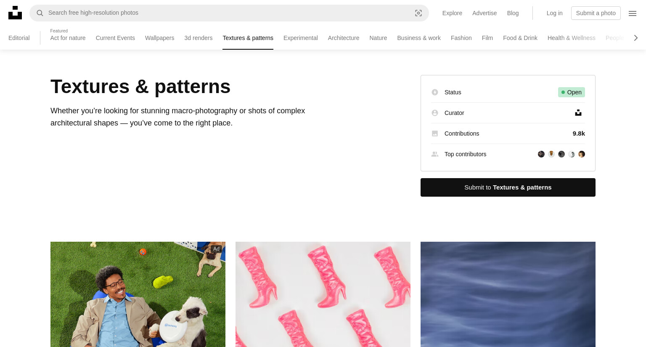This screenshot has width=646, height=347.
Task: Open the Architecture topic tab
Action: pos(344,38)
